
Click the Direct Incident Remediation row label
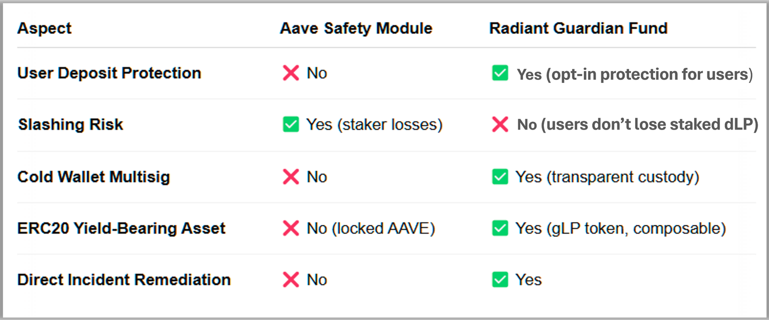pyautogui.click(x=124, y=280)
